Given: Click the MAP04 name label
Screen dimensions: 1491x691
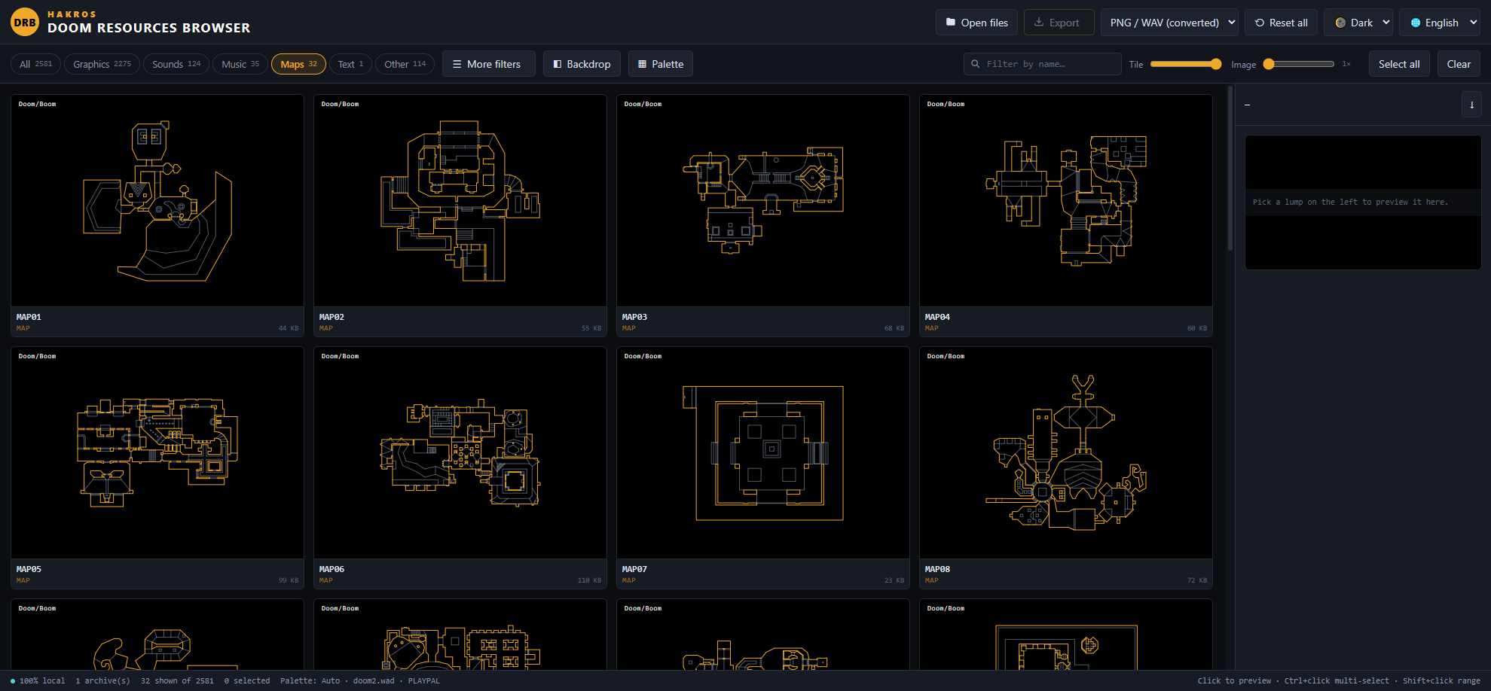Looking at the screenshot, I should point(937,317).
